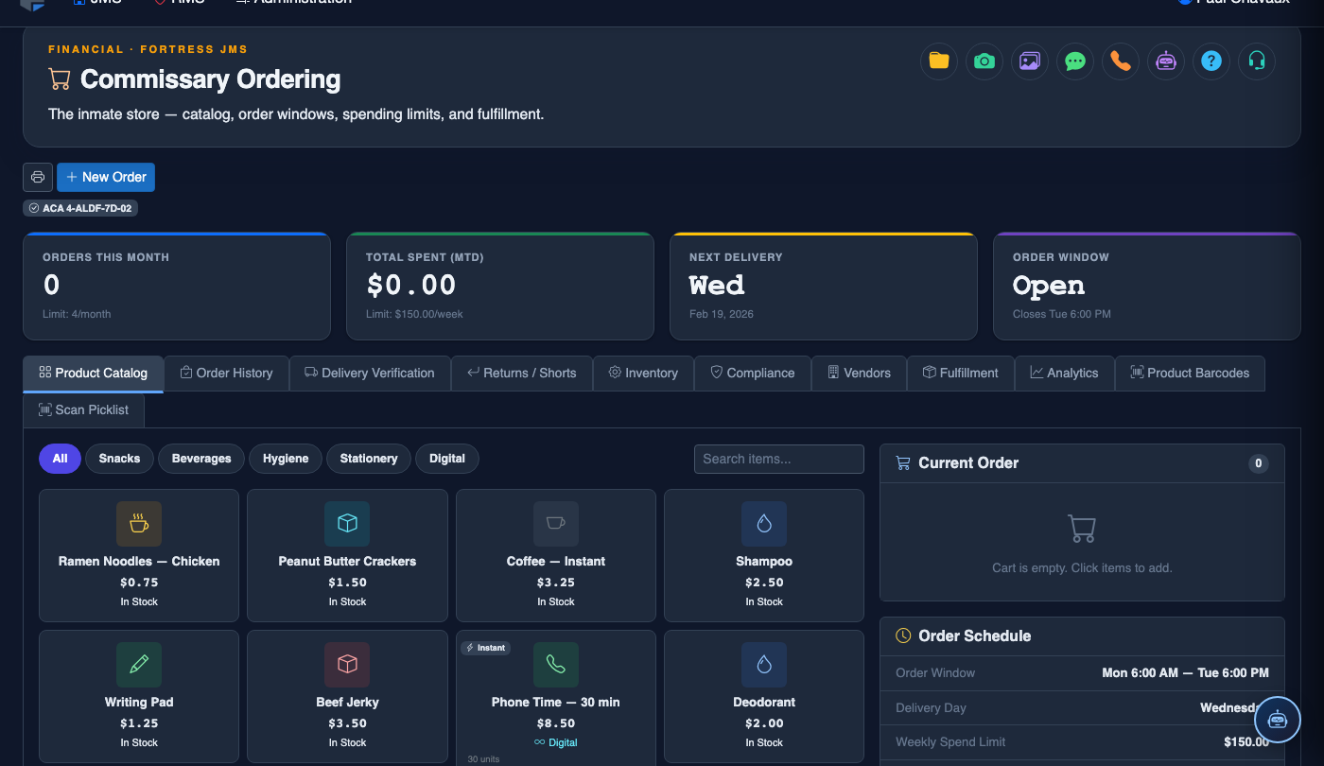Click the New Order button

(106, 177)
